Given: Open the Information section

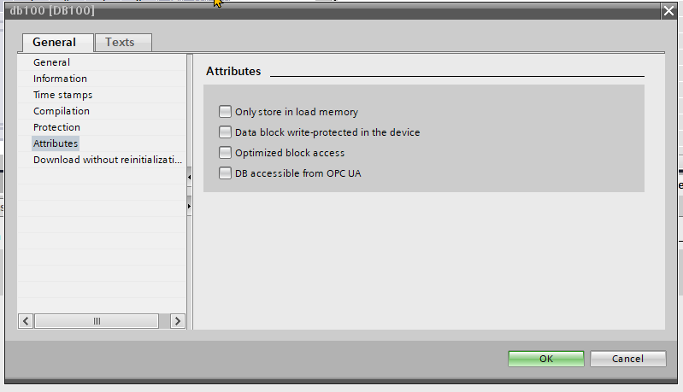Looking at the screenshot, I should [x=60, y=79].
